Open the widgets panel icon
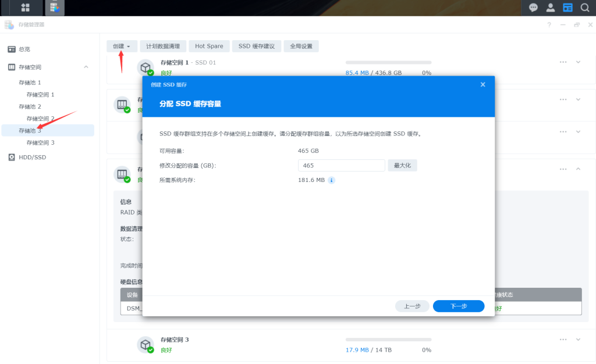This screenshot has height=364, width=596. point(567,8)
